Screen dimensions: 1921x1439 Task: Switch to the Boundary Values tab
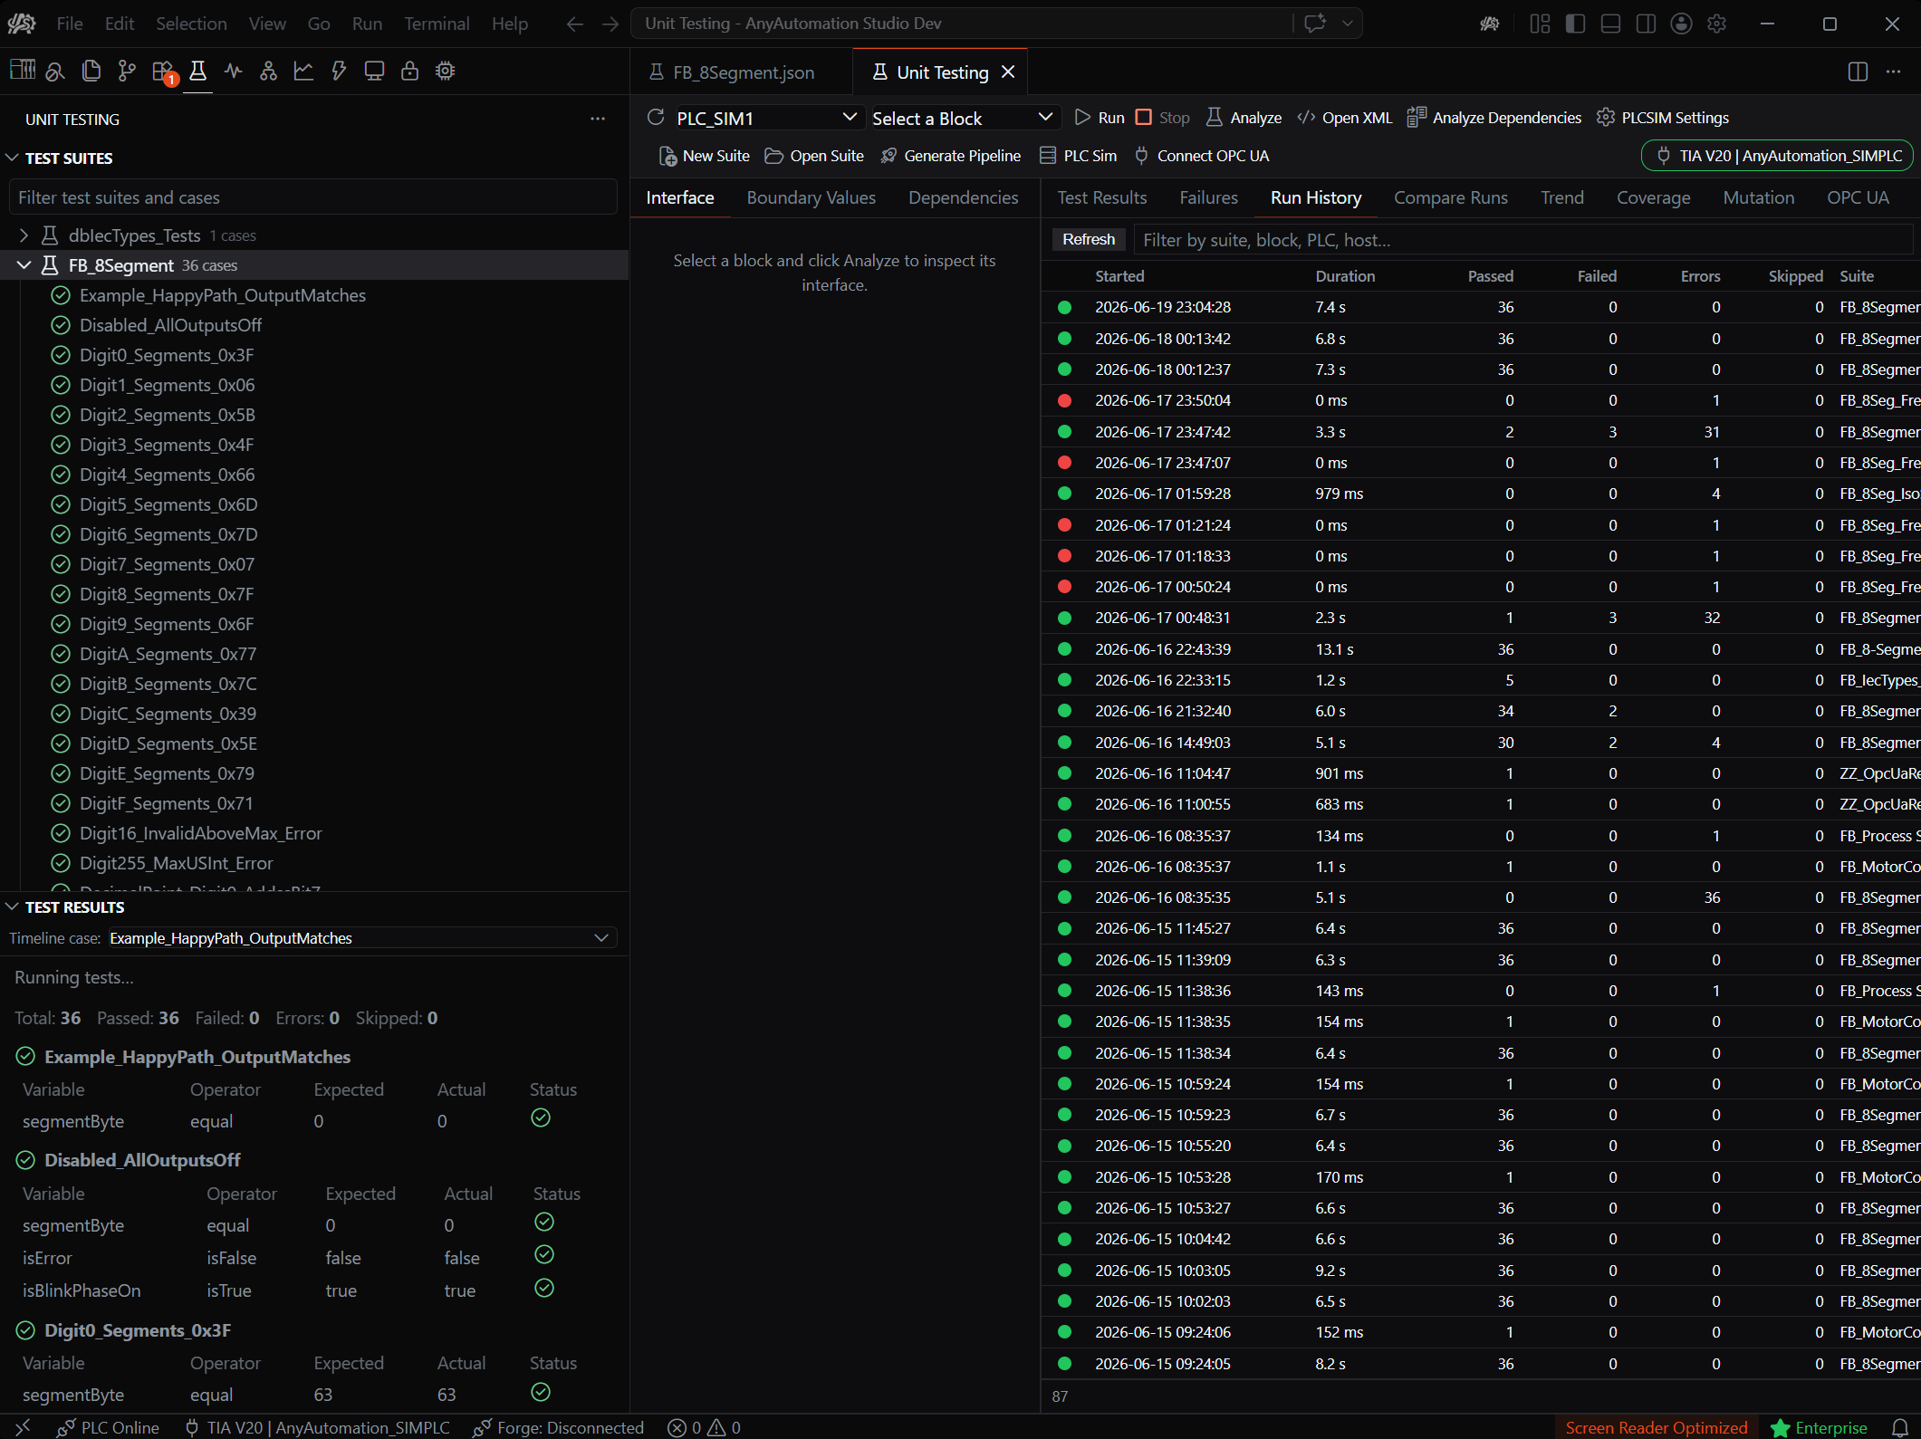[x=812, y=197]
